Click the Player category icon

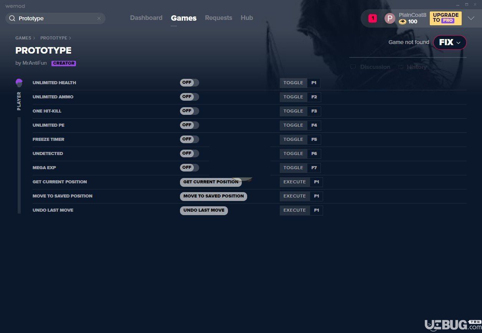tap(19, 83)
